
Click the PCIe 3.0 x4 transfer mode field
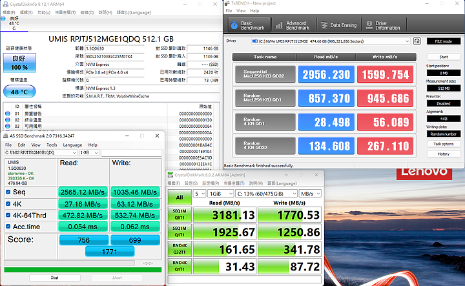114,72
